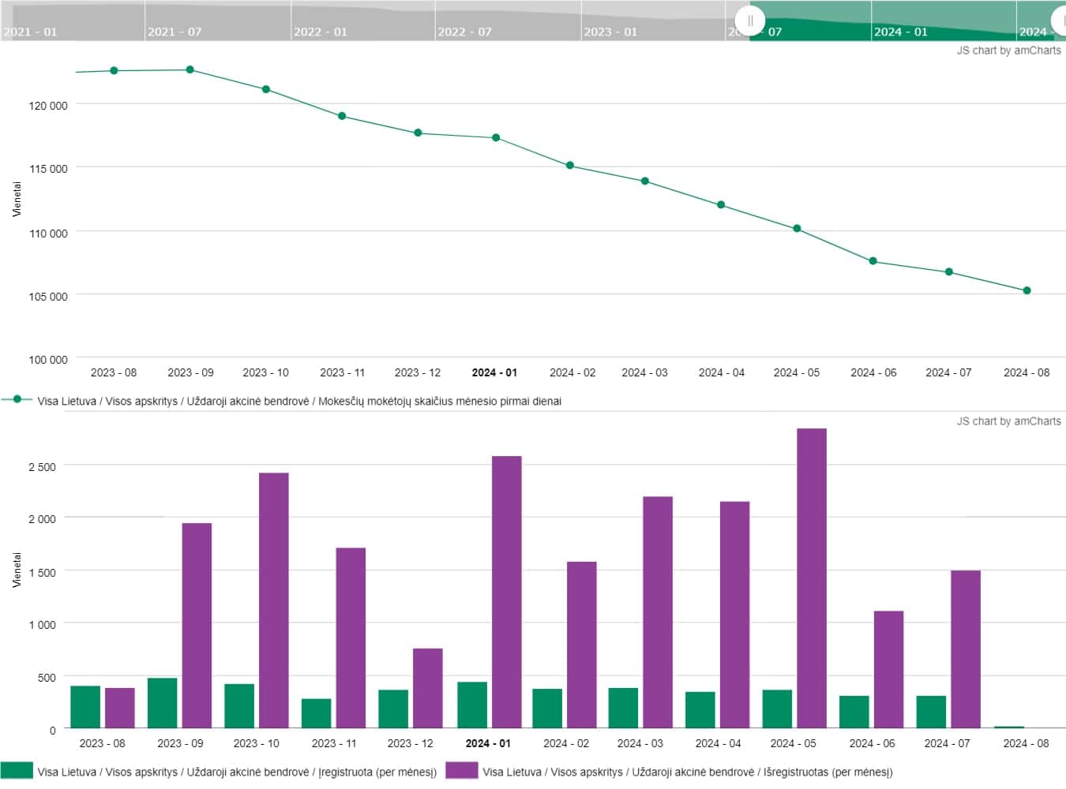Click 2023 - 01 in the timeline scrollbar
Viewport: 1066px width, 789px height.
coord(610,32)
